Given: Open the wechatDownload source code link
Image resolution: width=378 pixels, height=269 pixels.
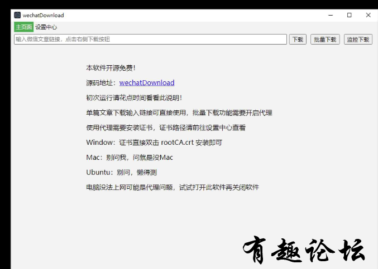Looking at the screenshot, I should pyautogui.click(x=147, y=82).
